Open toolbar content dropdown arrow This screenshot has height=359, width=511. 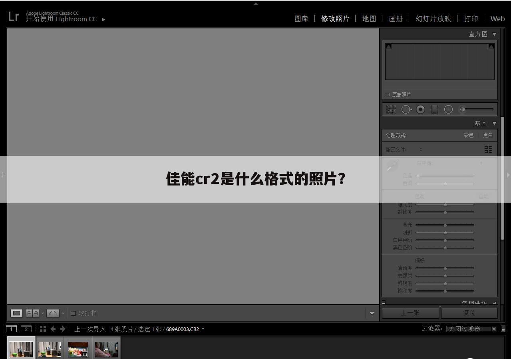pos(372,313)
